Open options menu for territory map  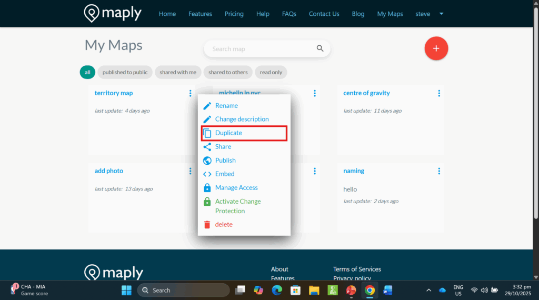191,93
